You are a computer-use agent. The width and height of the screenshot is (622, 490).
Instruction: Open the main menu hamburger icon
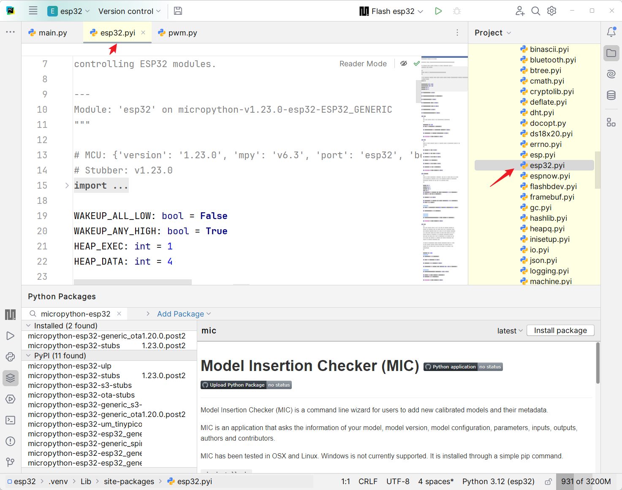[33, 11]
